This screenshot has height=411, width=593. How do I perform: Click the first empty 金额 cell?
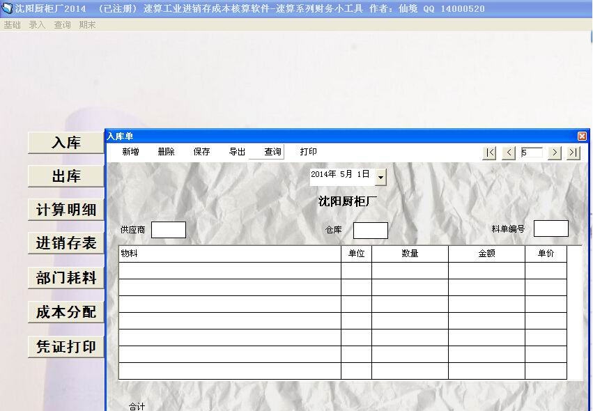pyautogui.click(x=486, y=271)
